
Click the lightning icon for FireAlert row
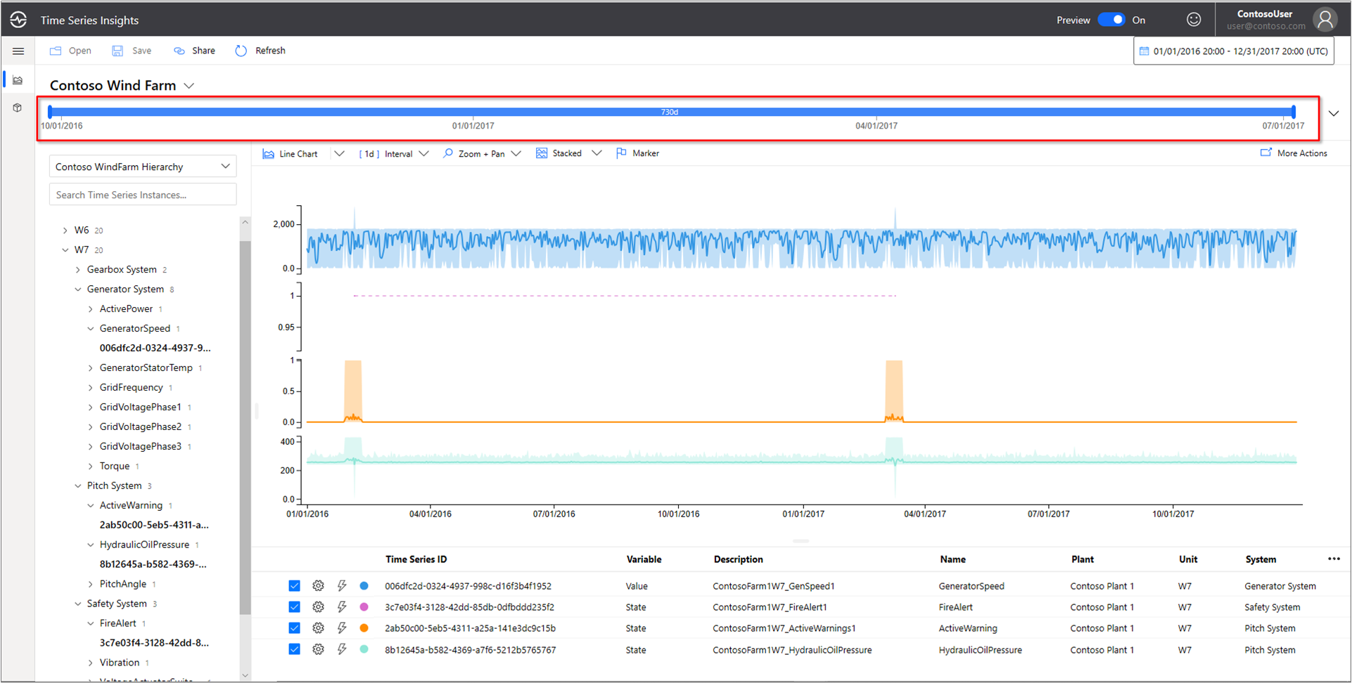coord(342,607)
